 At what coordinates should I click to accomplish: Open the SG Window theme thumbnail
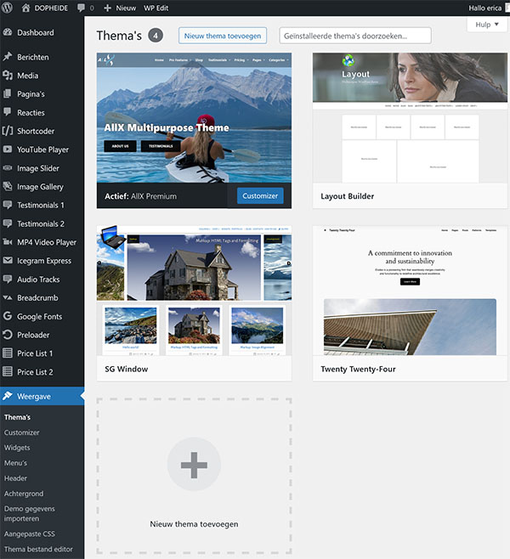(x=194, y=291)
